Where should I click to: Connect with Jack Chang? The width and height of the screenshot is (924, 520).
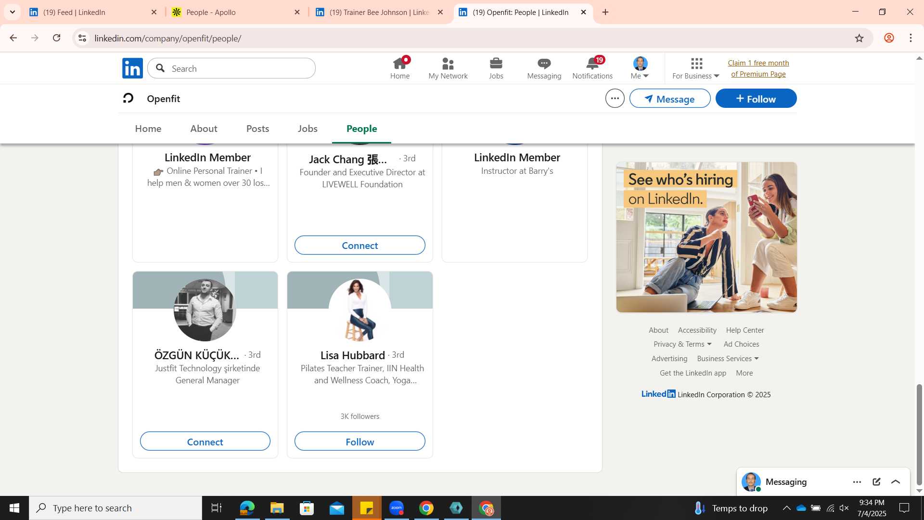click(359, 245)
